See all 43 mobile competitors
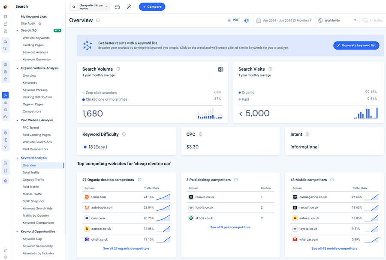Viewport: 386px width, 260px height. [334, 248]
